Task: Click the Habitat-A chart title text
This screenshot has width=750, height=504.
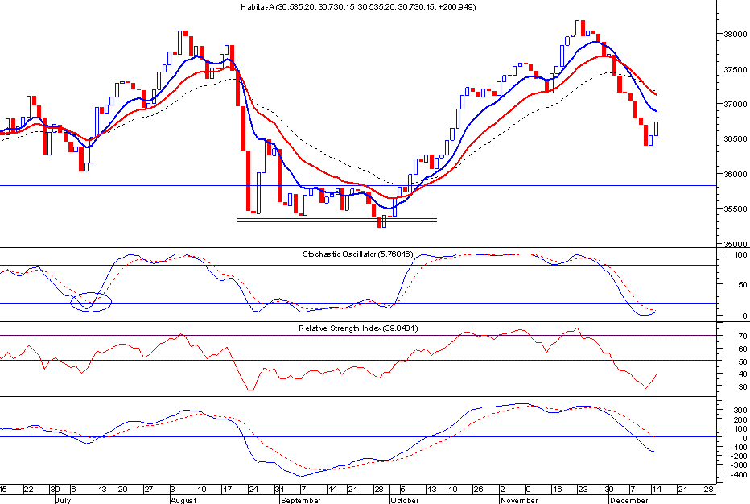Action: click(x=358, y=7)
